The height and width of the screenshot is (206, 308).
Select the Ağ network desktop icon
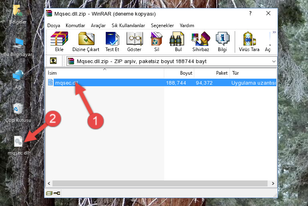(18, 79)
